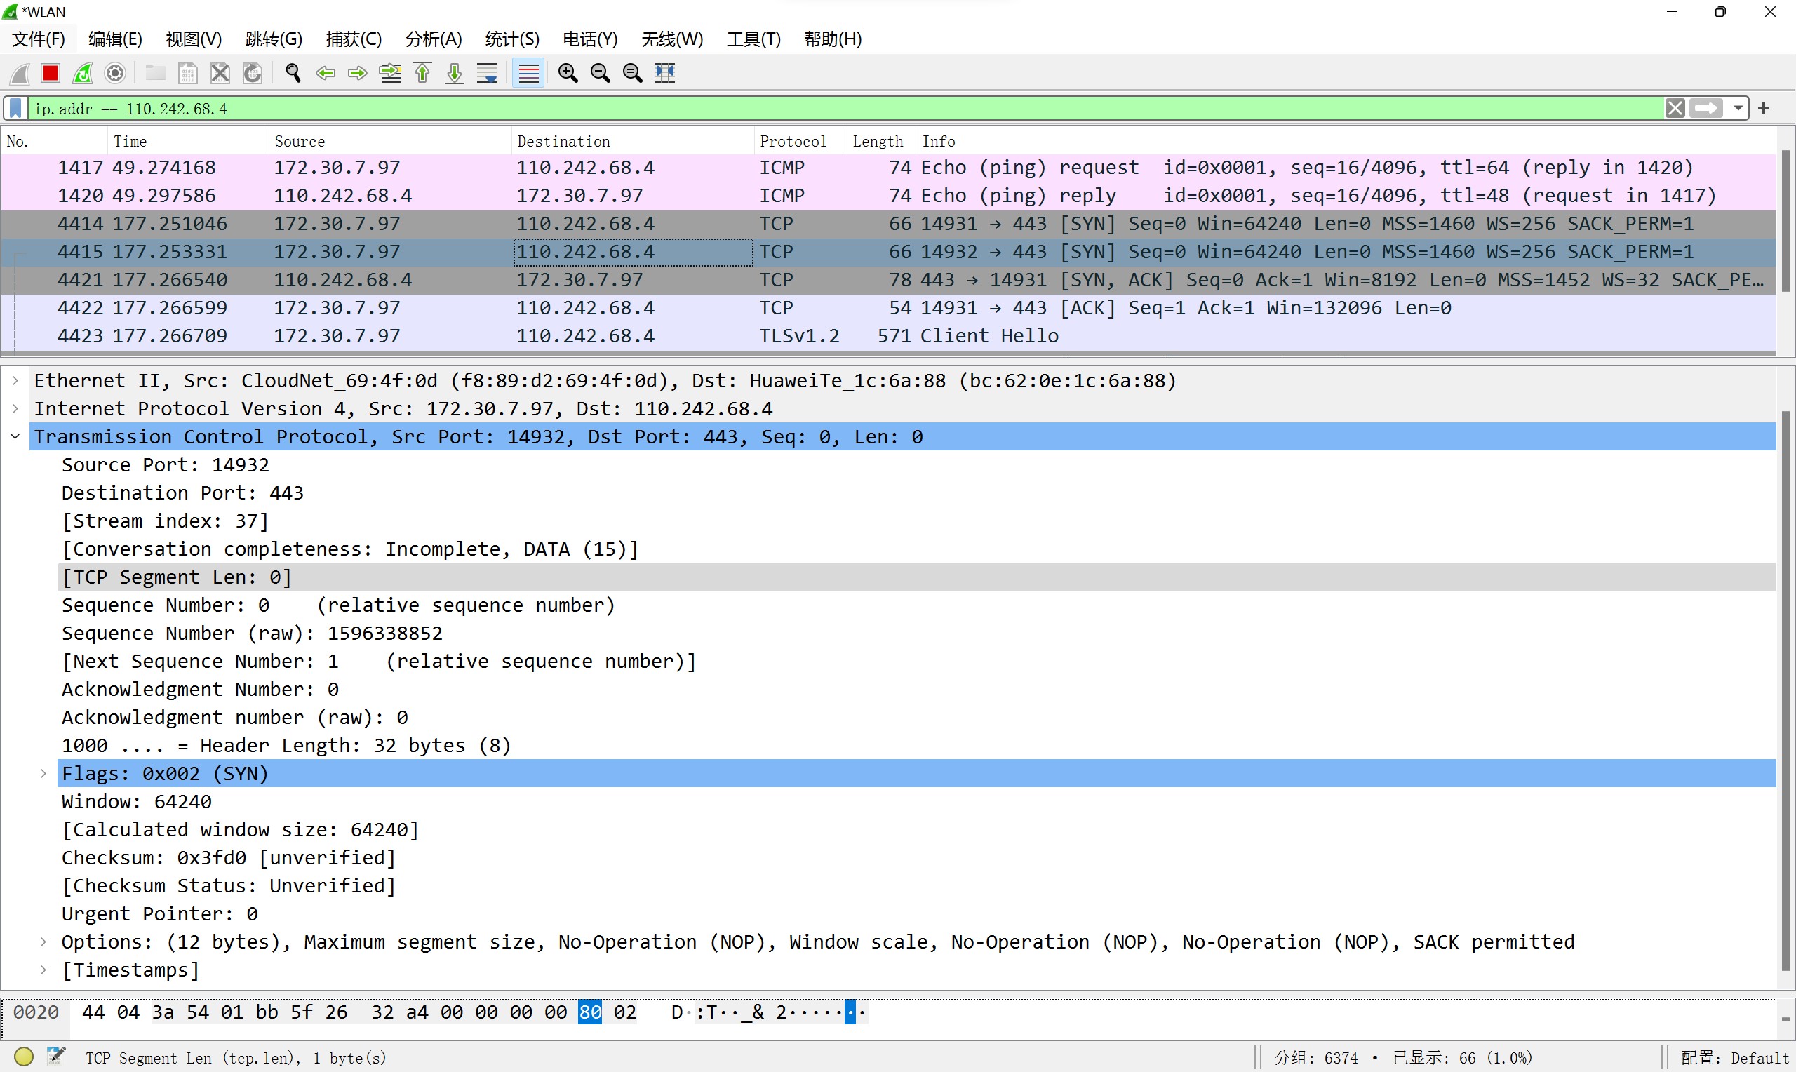The width and height of the screenshot is (1796, 1072).
Task: Stop the running packet capture
Action: point(51,73)
